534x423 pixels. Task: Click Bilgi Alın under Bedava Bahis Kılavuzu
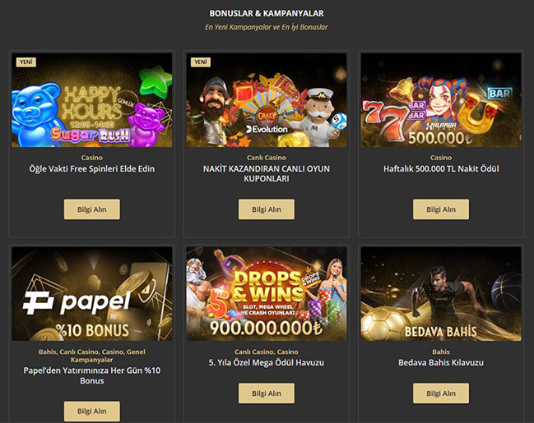click(441, 393)
